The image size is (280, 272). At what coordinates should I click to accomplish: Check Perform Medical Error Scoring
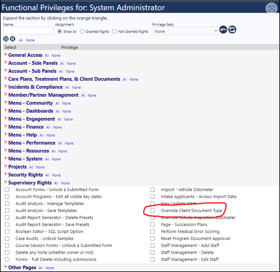(x=153, y=231)
